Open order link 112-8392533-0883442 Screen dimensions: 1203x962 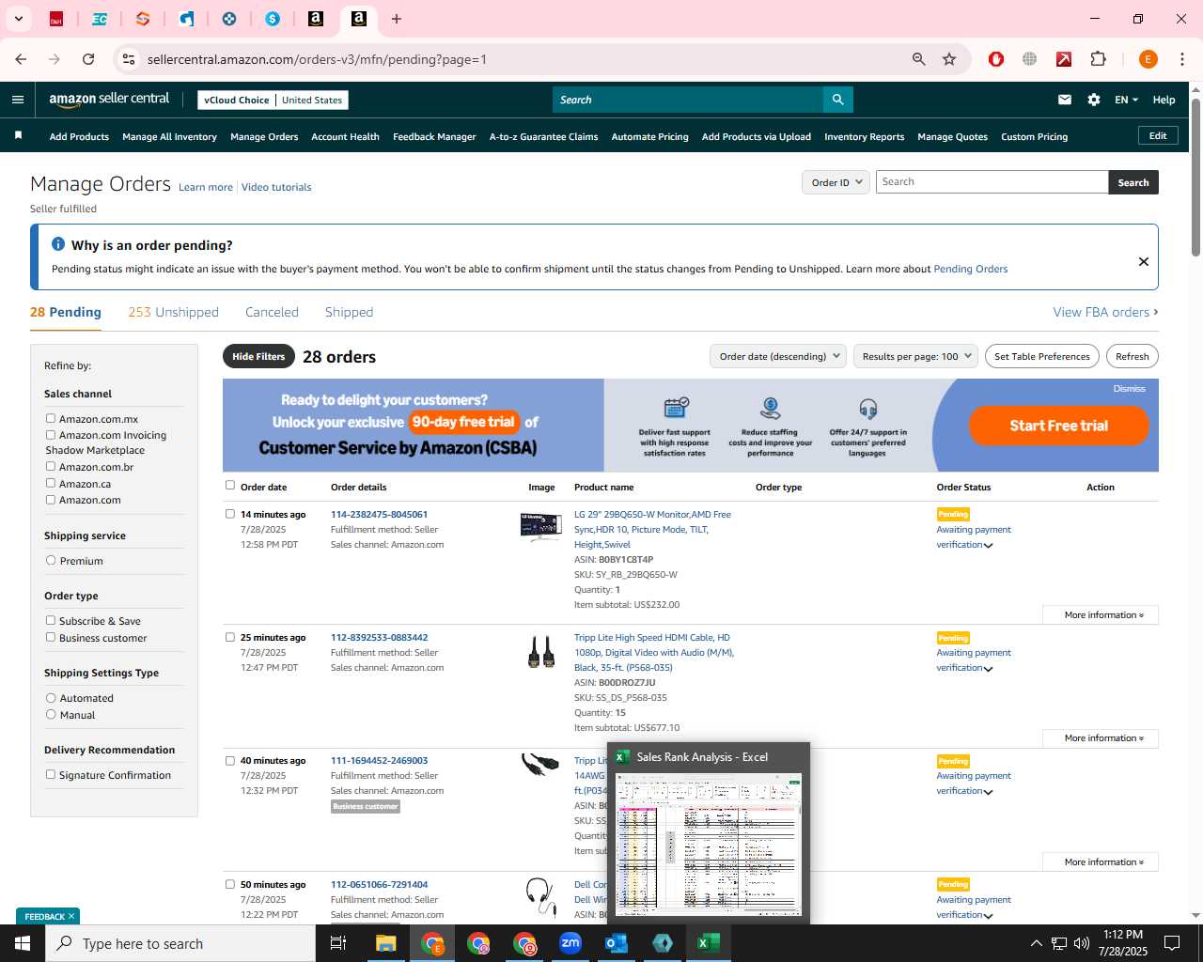point(379,637)
